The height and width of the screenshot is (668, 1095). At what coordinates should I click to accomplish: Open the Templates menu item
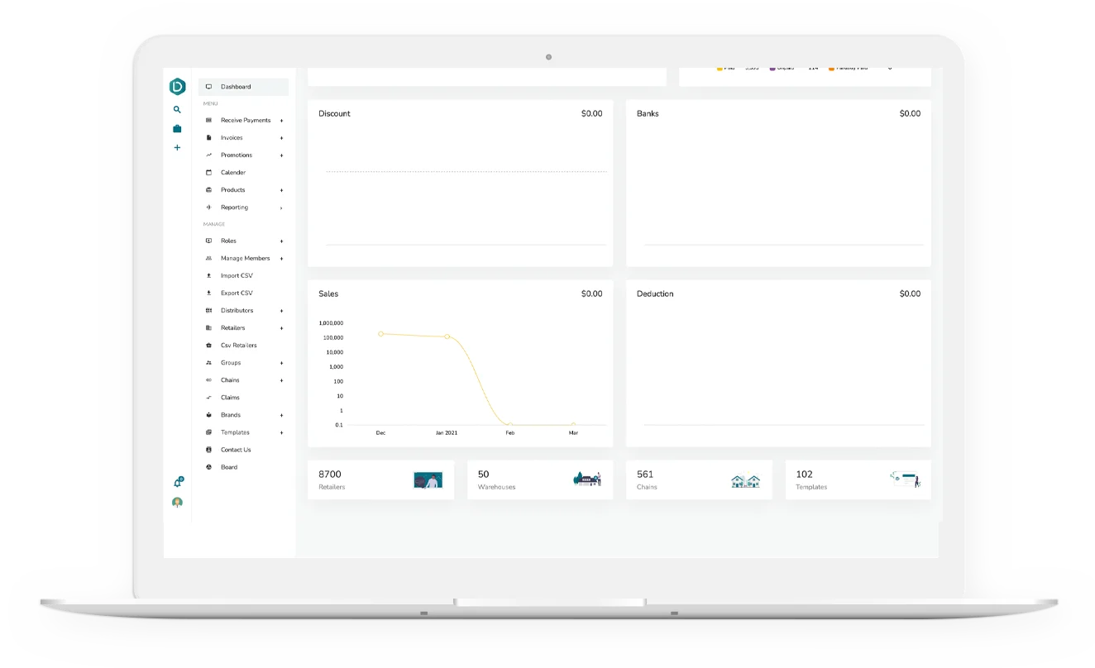(x=243, y=432)
